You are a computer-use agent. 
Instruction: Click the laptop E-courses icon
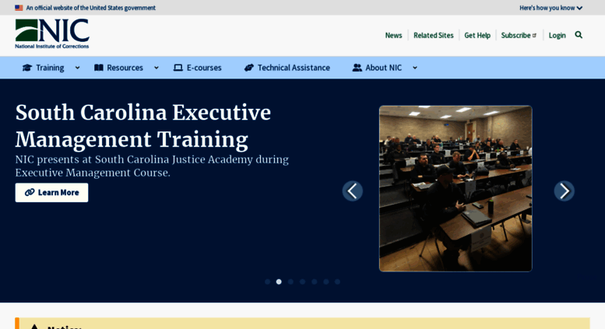(x=178, y=68)
